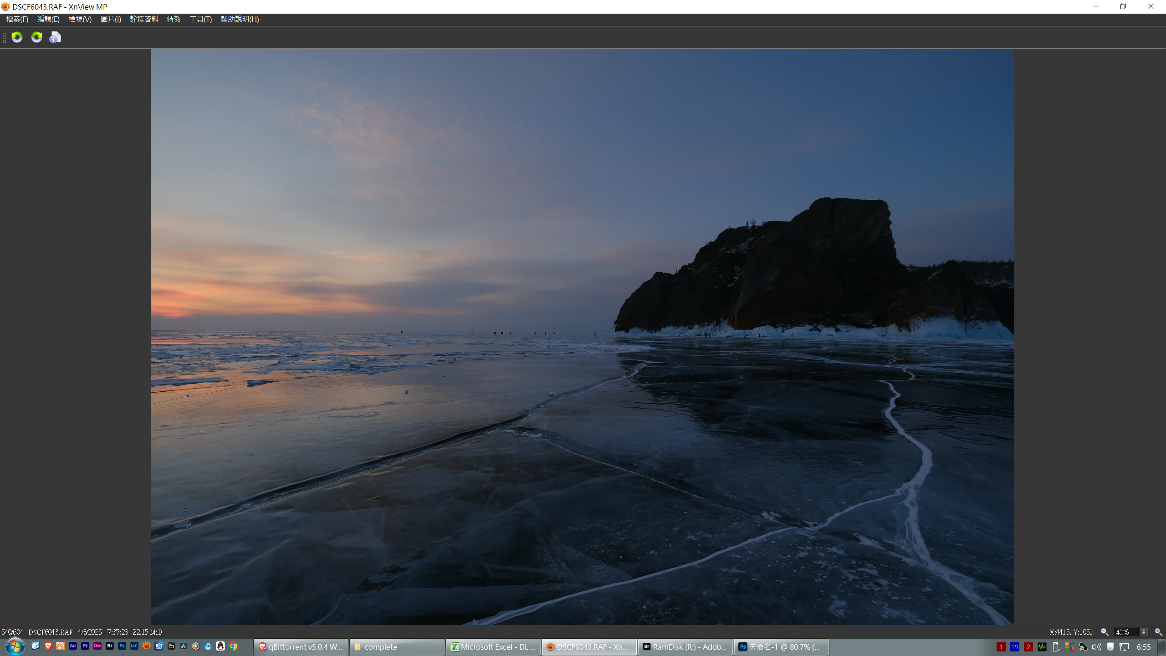Launch the clapperboard video app quick launch icon
The width and height of the screenshot is (1166, 656).
pos(171,646)
